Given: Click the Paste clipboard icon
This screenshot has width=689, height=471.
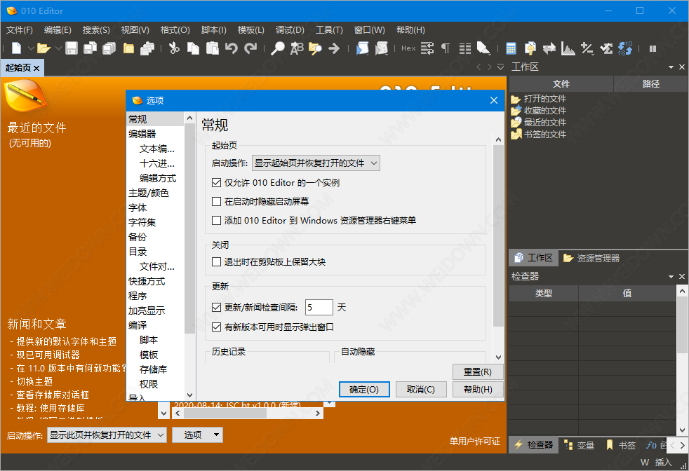Looking at the screenshot, I should [212, 48].
